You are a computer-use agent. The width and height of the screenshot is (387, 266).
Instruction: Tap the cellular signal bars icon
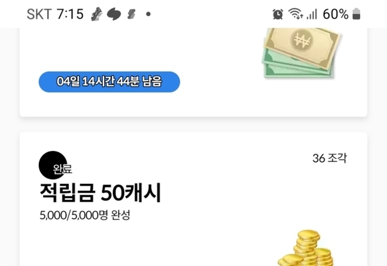[312, 14]
